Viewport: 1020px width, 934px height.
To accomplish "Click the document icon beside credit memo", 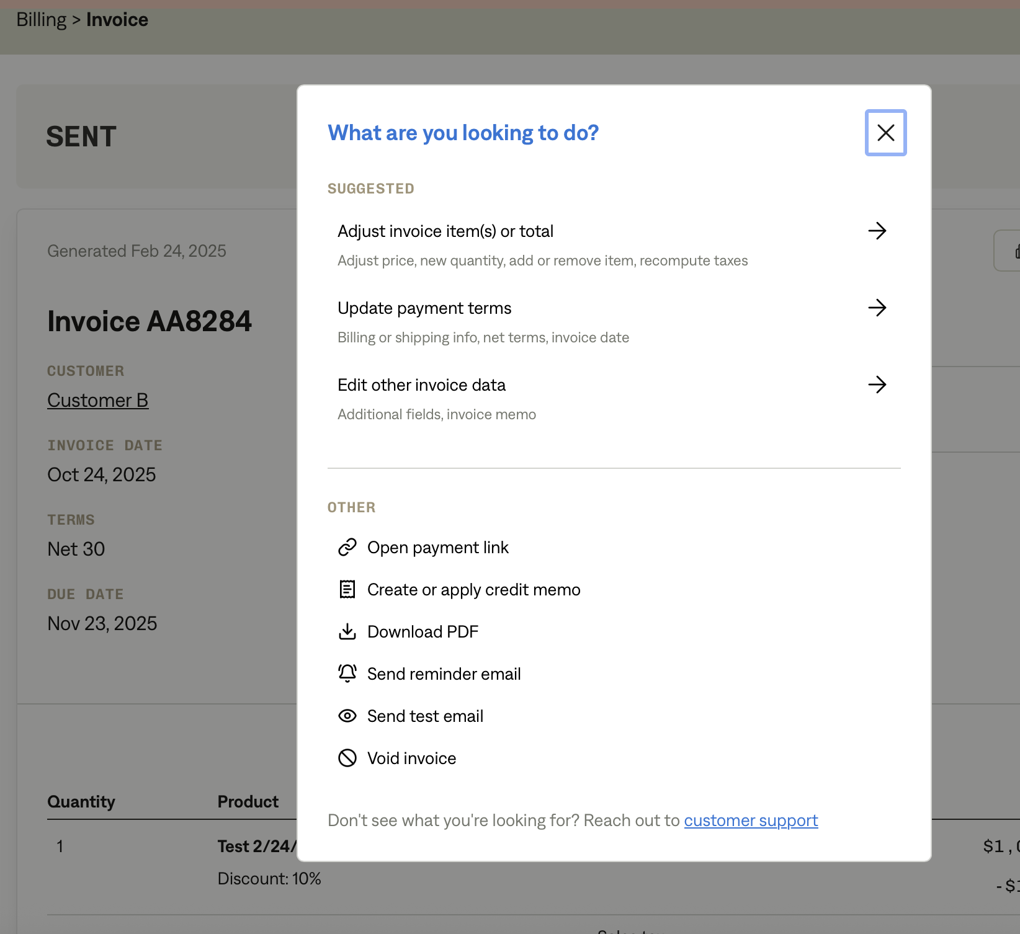I will click(347, 589).
